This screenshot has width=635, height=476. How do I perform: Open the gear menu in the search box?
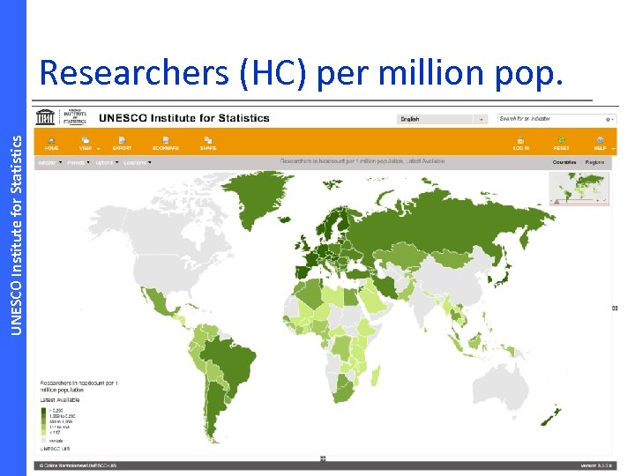pos(609,119)
